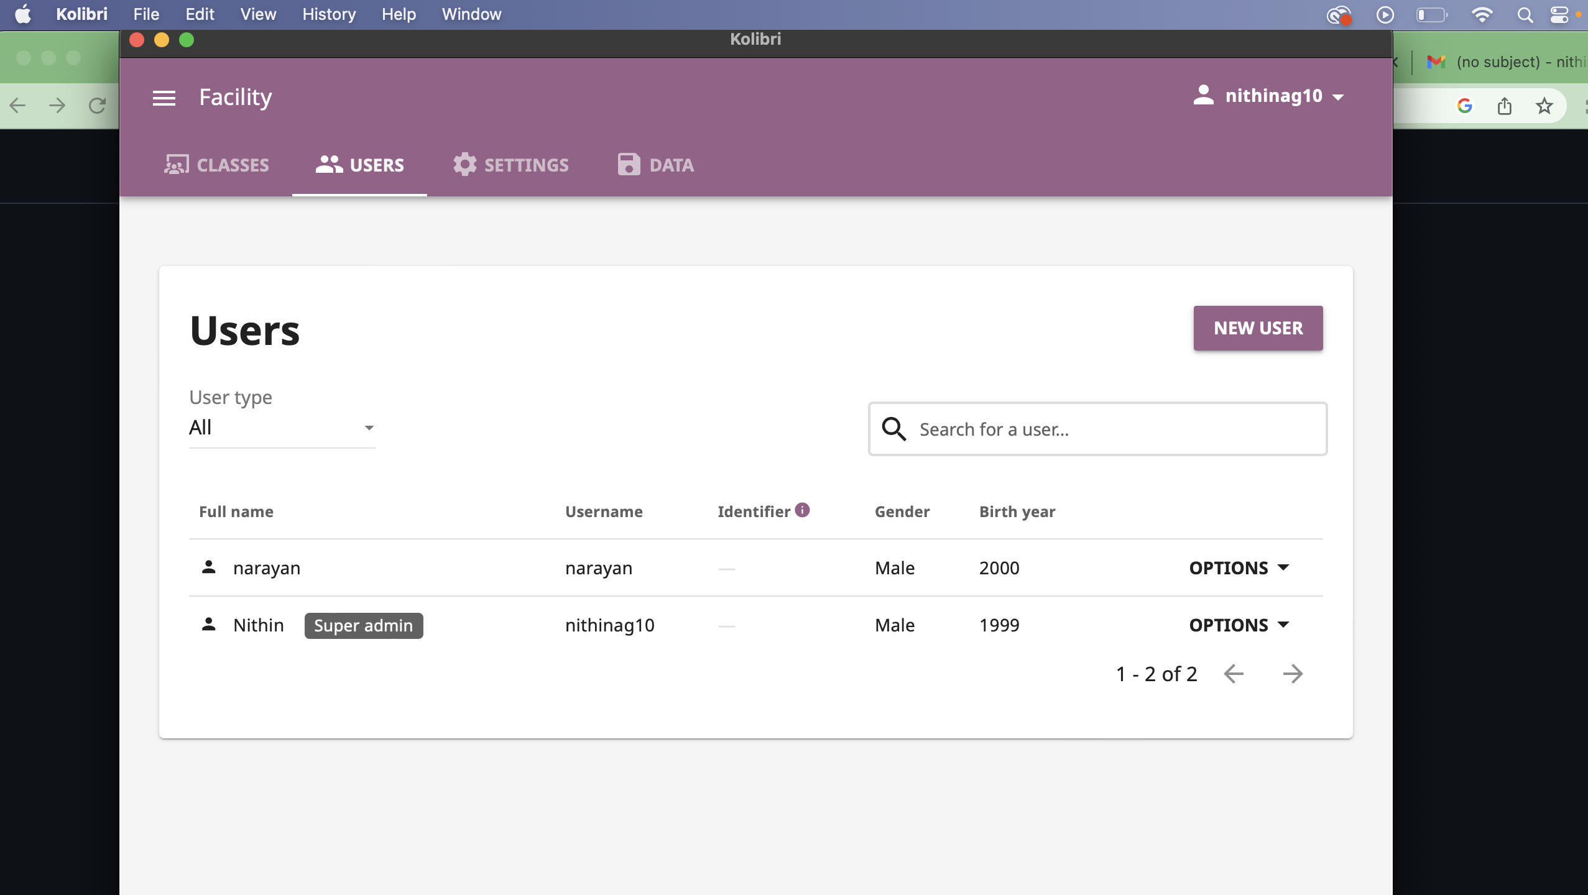Open OPTIONS for user narayan
The image size is (1588, 895).
click(x=1239, y=567)
